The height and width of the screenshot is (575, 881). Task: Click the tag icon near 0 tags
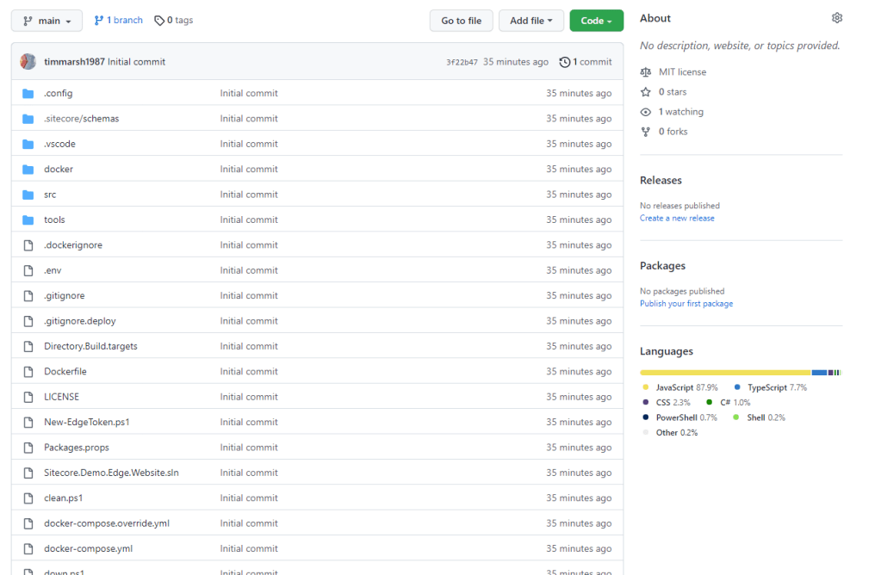click(x=159, y=20)
